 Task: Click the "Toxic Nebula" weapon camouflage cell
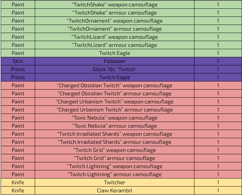[x=114, y=118]
